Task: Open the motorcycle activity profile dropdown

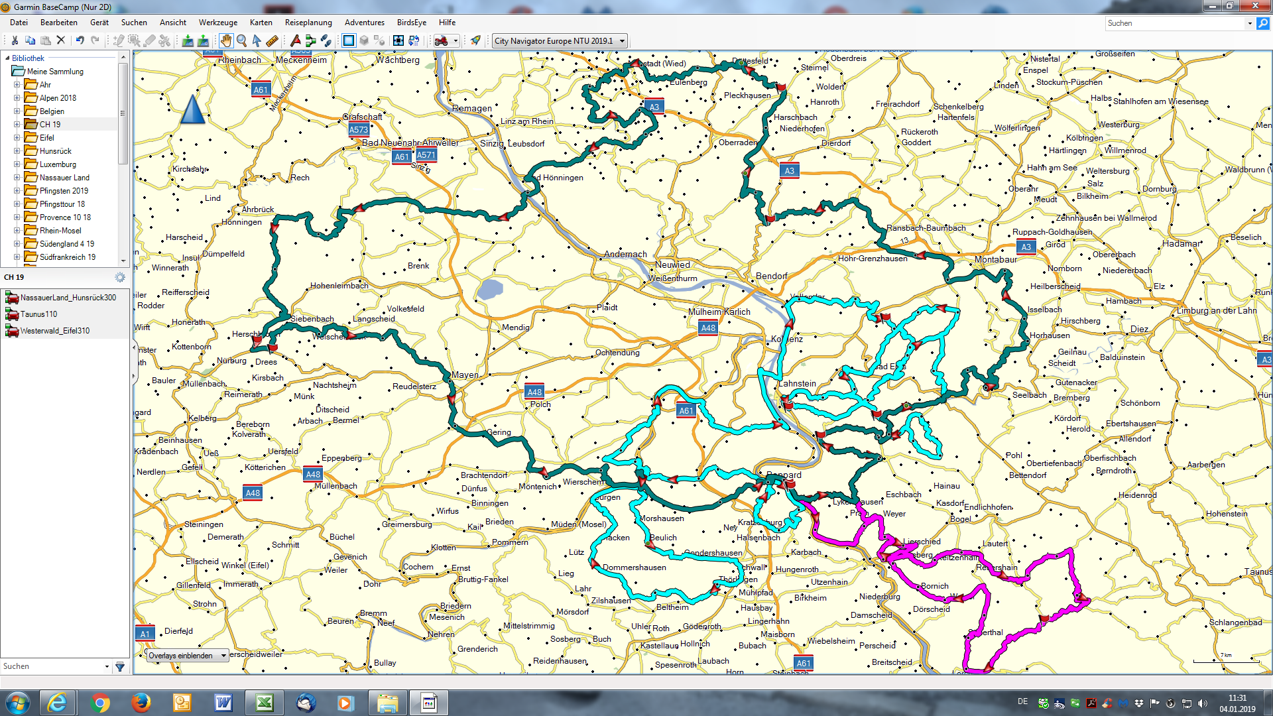Action: coord(455,41)
